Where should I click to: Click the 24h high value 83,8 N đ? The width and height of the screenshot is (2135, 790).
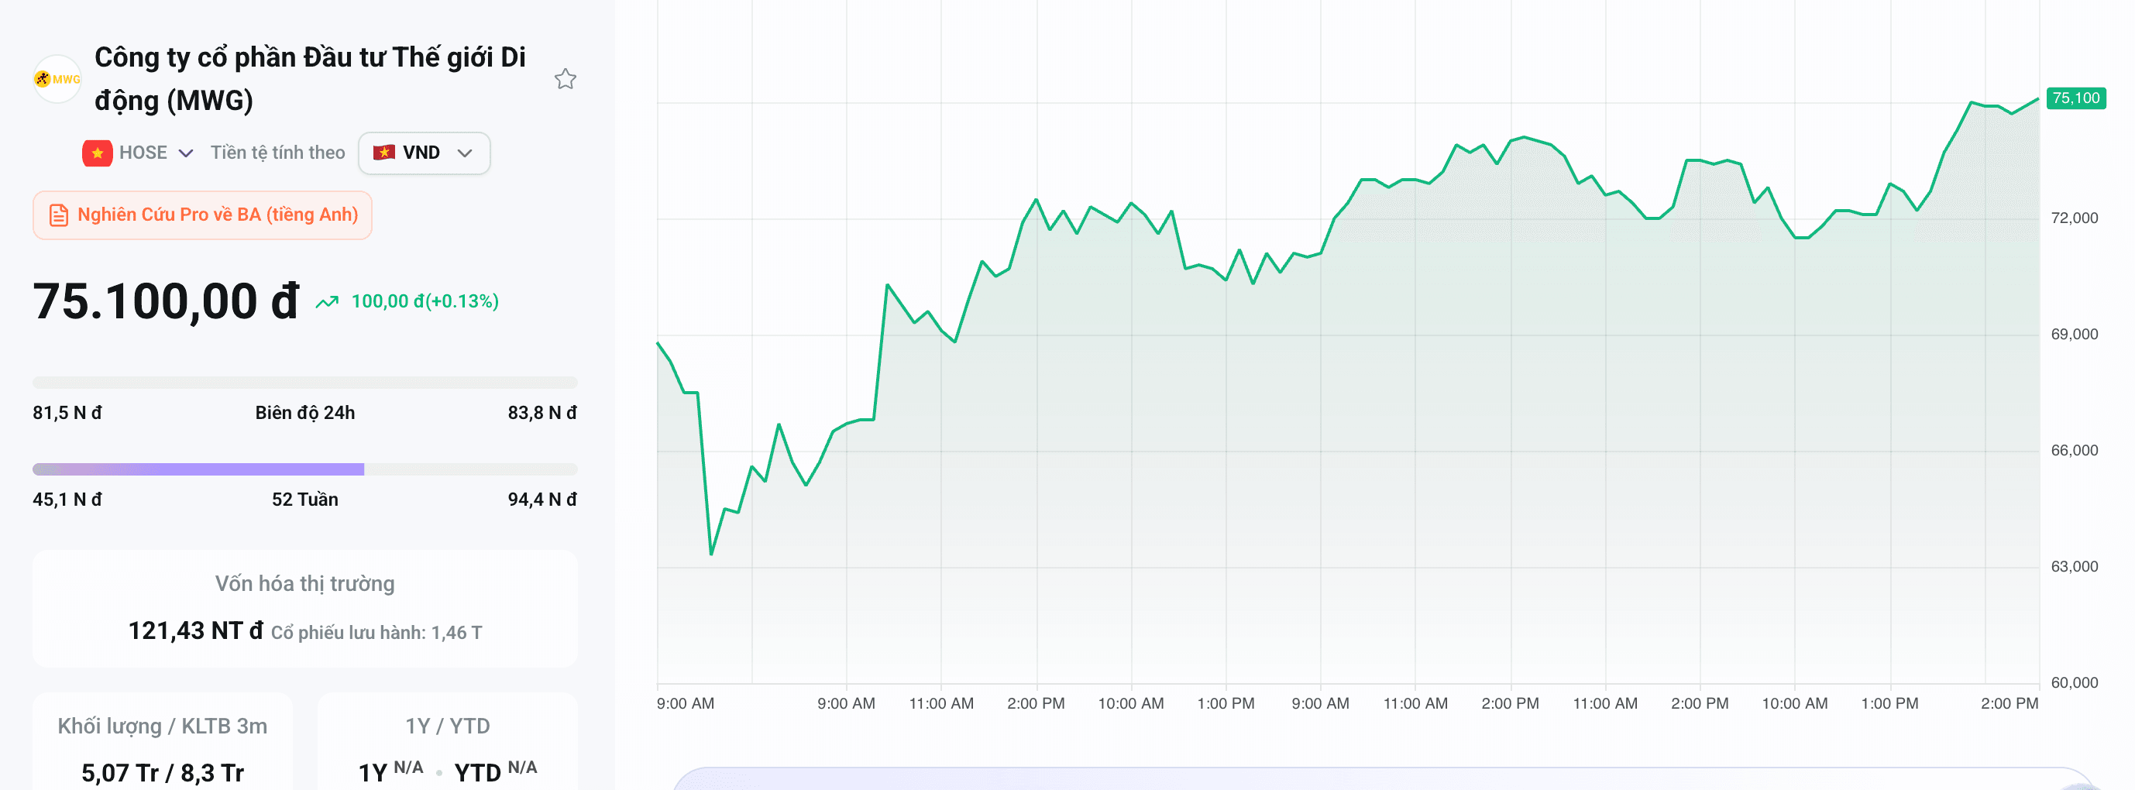click(x=542, y=413)
